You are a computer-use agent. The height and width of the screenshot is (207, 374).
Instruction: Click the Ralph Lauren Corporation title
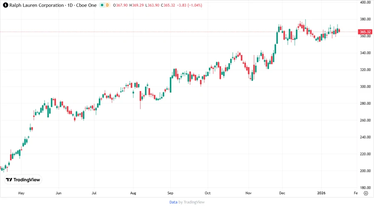[x=37, y=5]
